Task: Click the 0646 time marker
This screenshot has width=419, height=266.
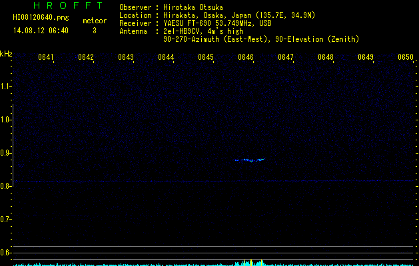Action: click(246, 57)
